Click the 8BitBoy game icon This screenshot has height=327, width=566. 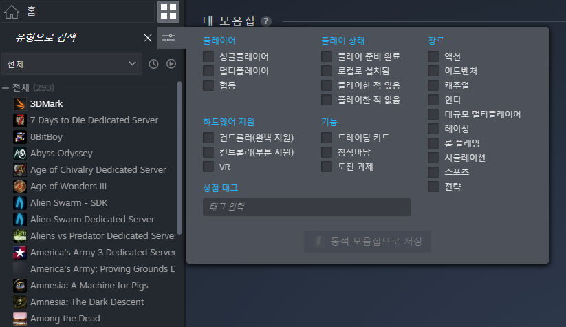tap(20, 137)
